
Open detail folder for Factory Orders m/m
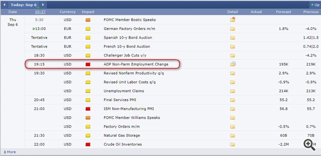(x=232, y=126)
